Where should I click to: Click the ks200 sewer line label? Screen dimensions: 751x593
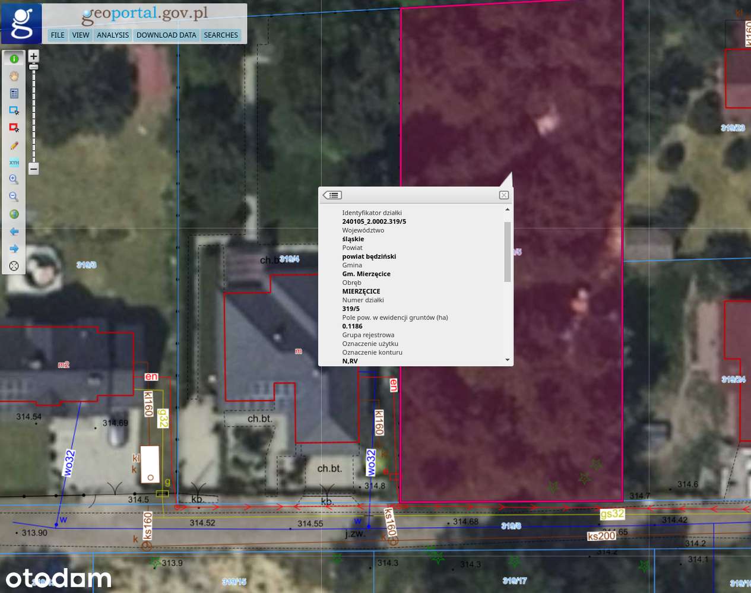point(601,536)
